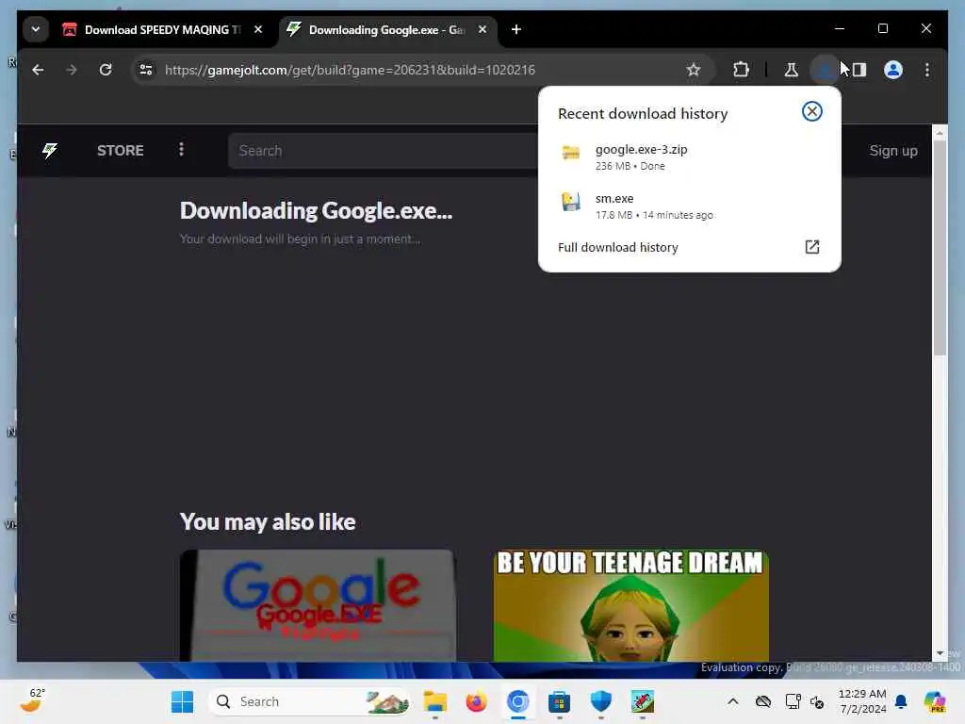Open Full download history link

pyautogui.click(x=618, y=248)
